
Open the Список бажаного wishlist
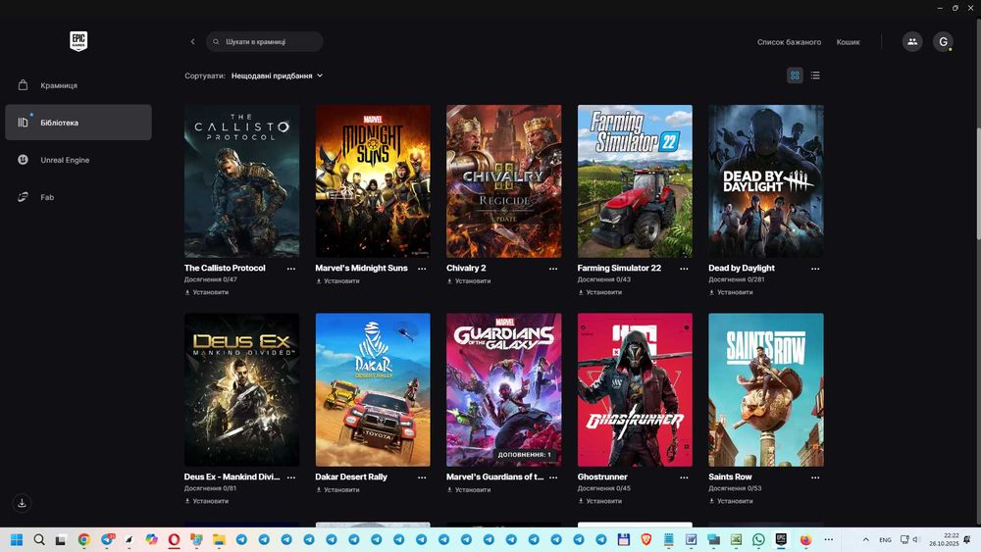pyautogui.click(x=789, y=42)
